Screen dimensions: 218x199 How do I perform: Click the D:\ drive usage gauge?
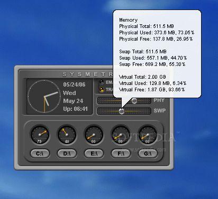tap(67, 135)
